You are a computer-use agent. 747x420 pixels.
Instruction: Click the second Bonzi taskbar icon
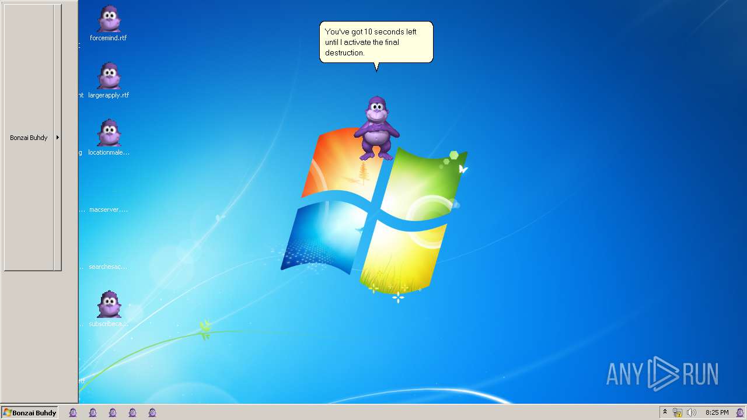(x=93, y=412)
